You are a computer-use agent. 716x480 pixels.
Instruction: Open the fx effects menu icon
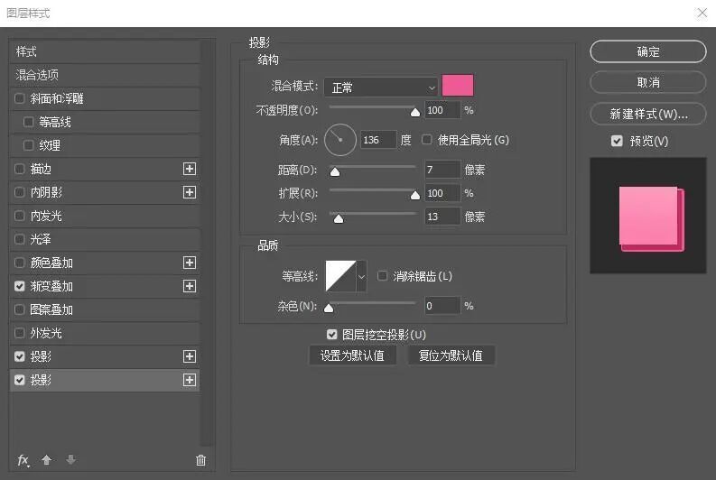(x=23, y=460)
